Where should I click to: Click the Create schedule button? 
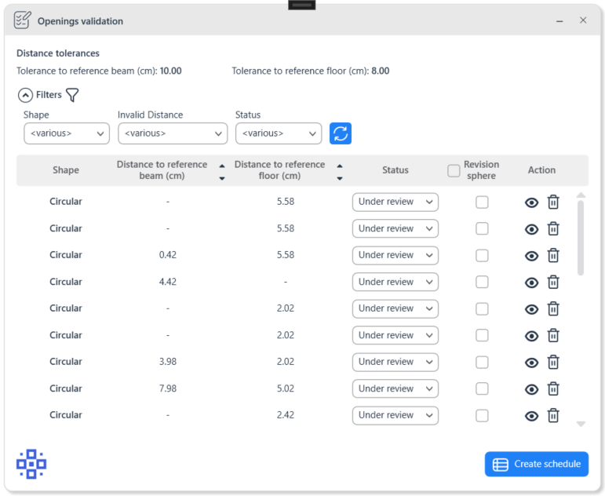537,464
